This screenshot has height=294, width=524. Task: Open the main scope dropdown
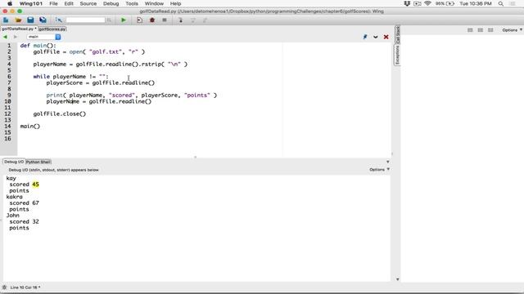coord(43,37)
